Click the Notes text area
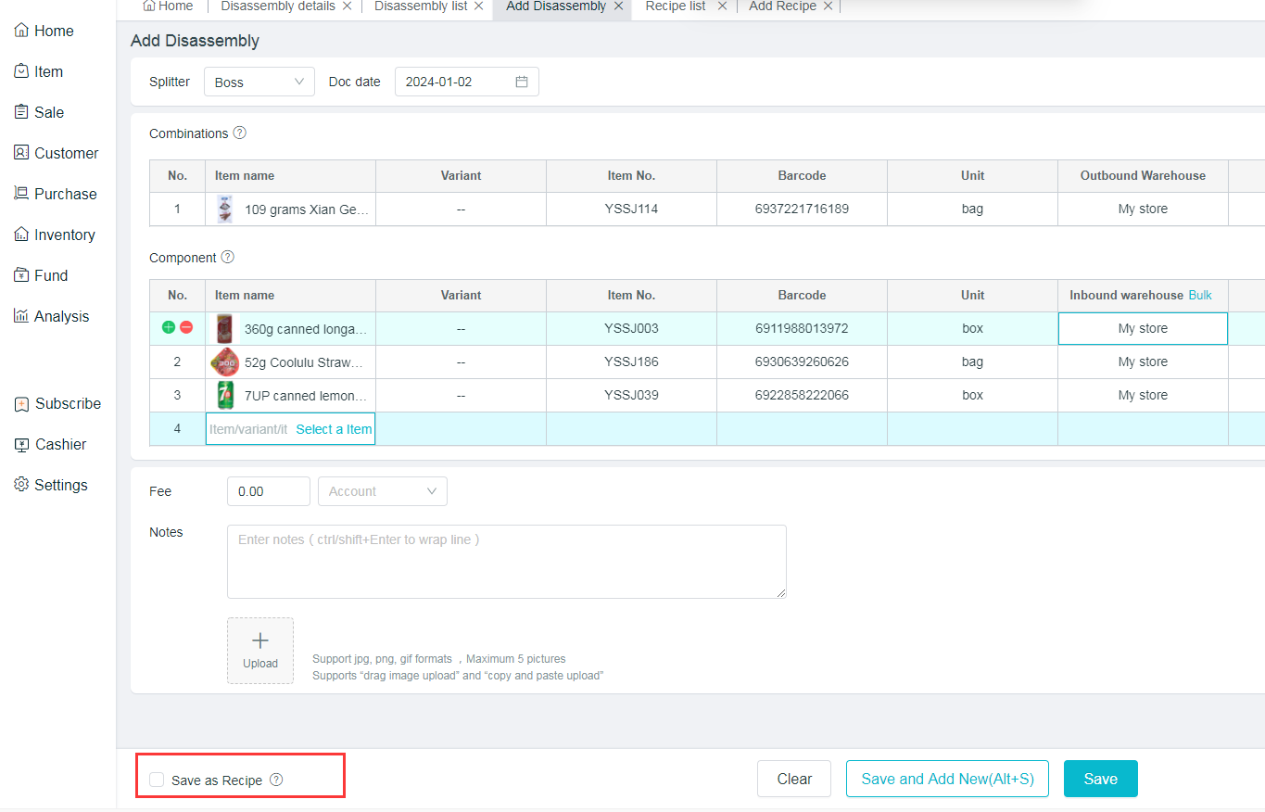The width and height of the screenshot is (1265, 812). [x=506, y=561]
